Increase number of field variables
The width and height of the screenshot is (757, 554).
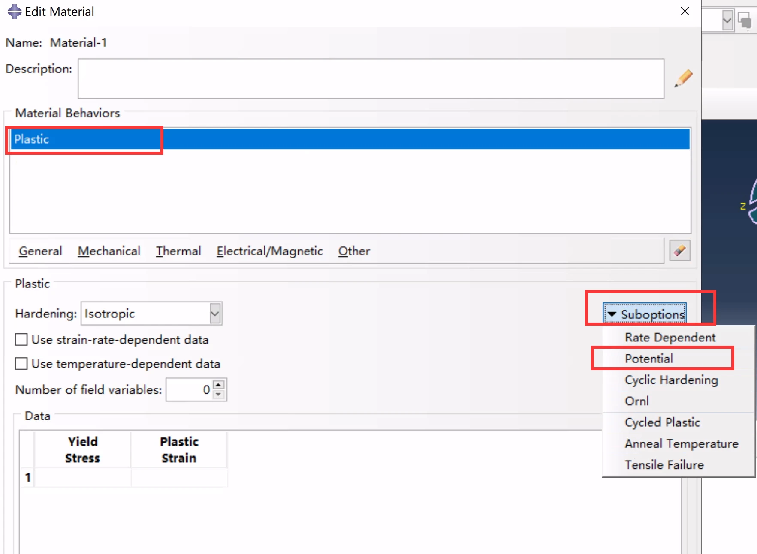[x=219, y=384]
